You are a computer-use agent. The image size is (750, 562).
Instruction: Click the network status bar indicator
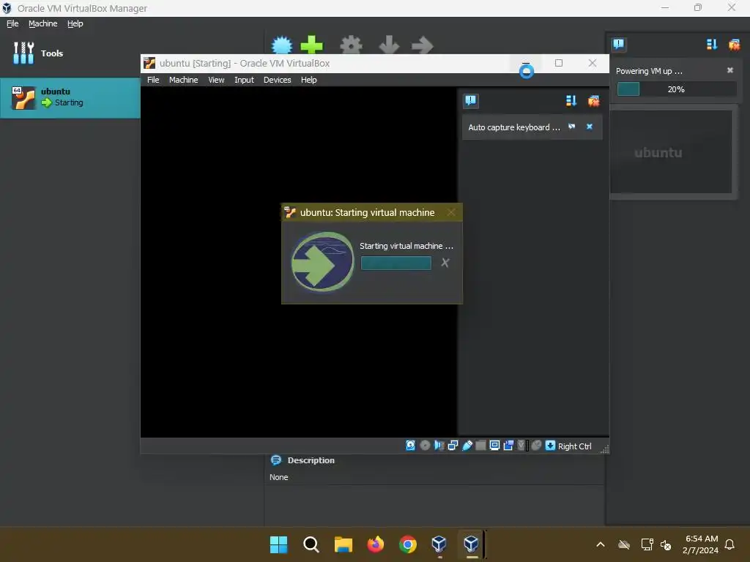(453, 446)
